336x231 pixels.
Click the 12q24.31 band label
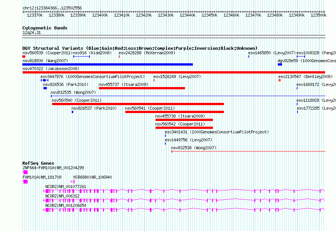pyautogui.click(x=32, y=32)
